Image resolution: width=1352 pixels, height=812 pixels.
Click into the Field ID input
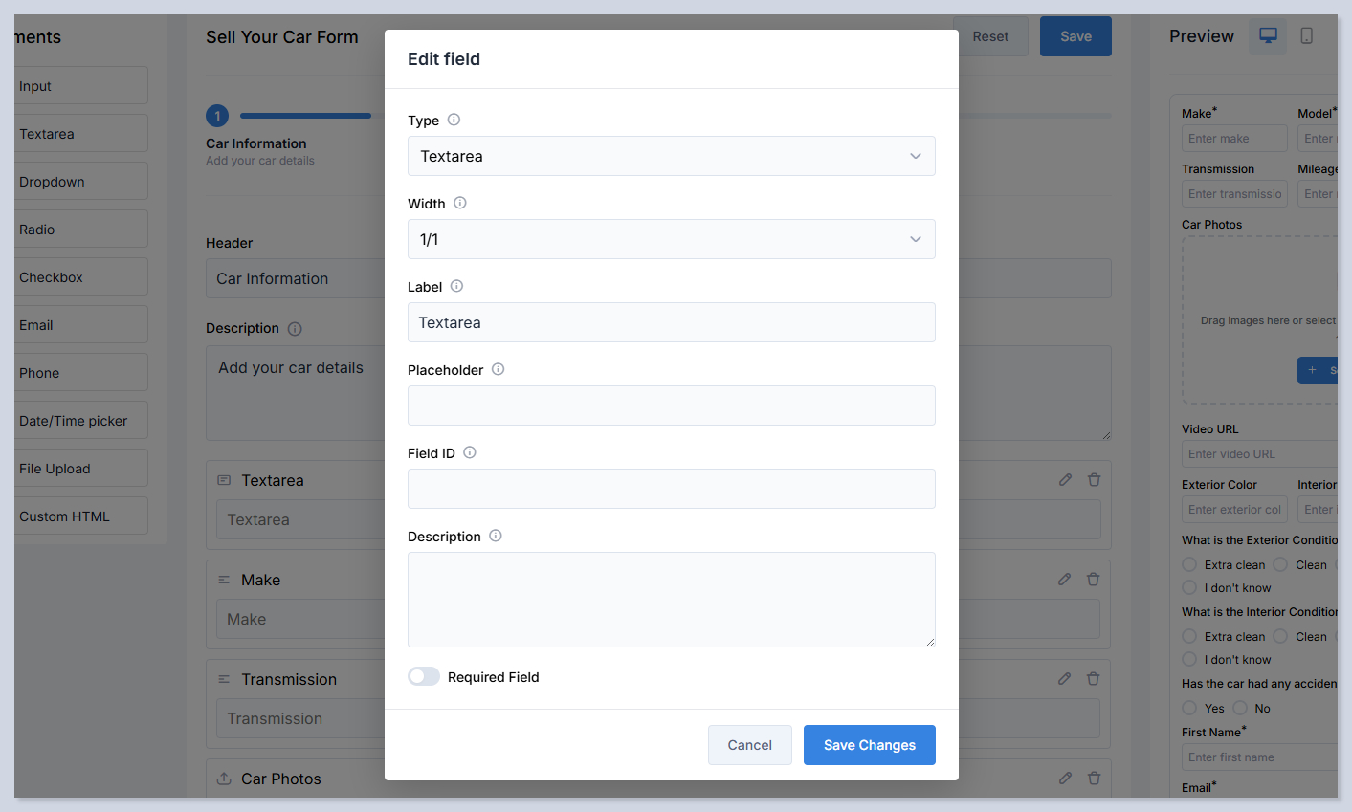tap(671, 489)
